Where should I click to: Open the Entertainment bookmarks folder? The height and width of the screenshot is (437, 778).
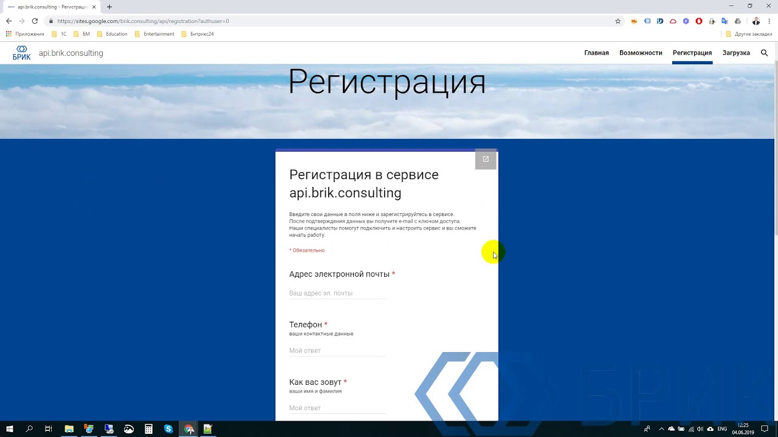click(154, 34)
